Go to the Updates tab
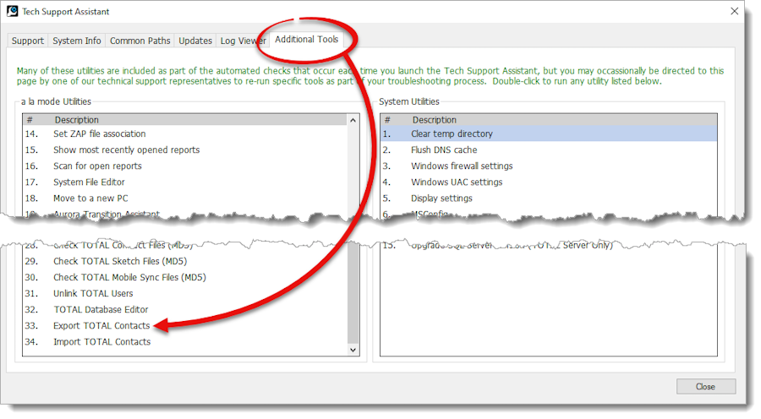The width and height of the screenshot is (761, 419). click(x=195, y=41)
